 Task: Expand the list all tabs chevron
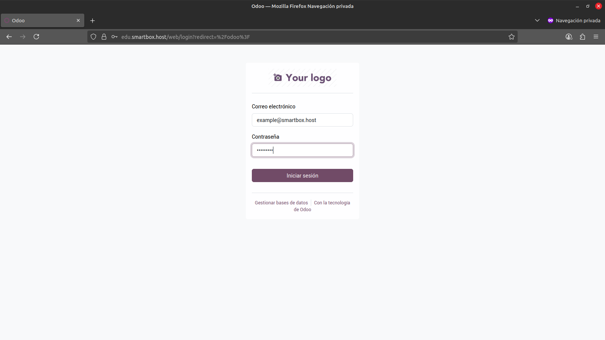(537, 20)
